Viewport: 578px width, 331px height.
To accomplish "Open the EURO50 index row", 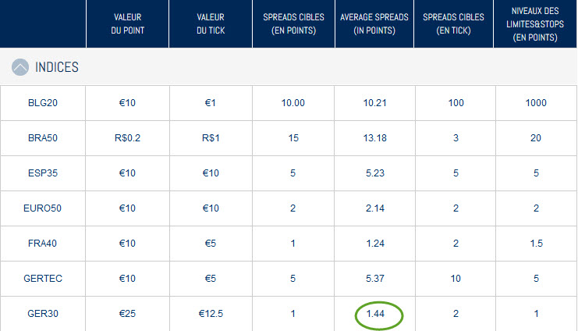I will coord(43,208).
